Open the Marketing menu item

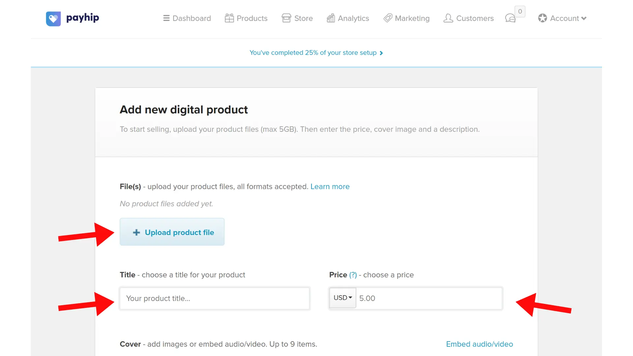[412, 18]
